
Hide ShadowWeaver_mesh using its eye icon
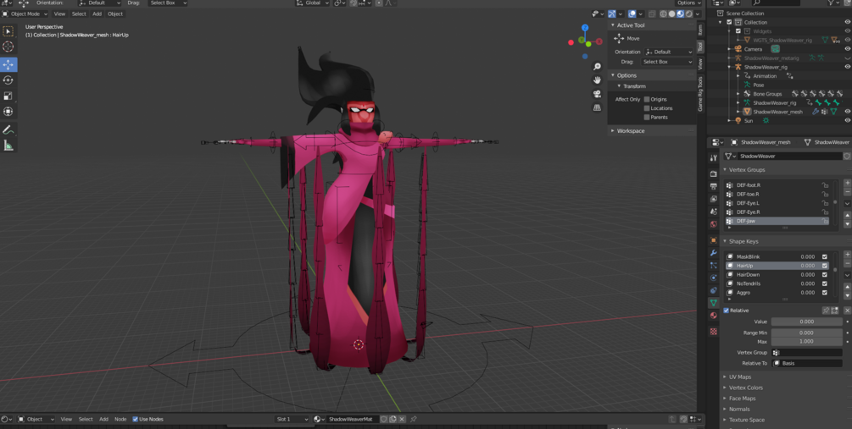click(847, 112)
